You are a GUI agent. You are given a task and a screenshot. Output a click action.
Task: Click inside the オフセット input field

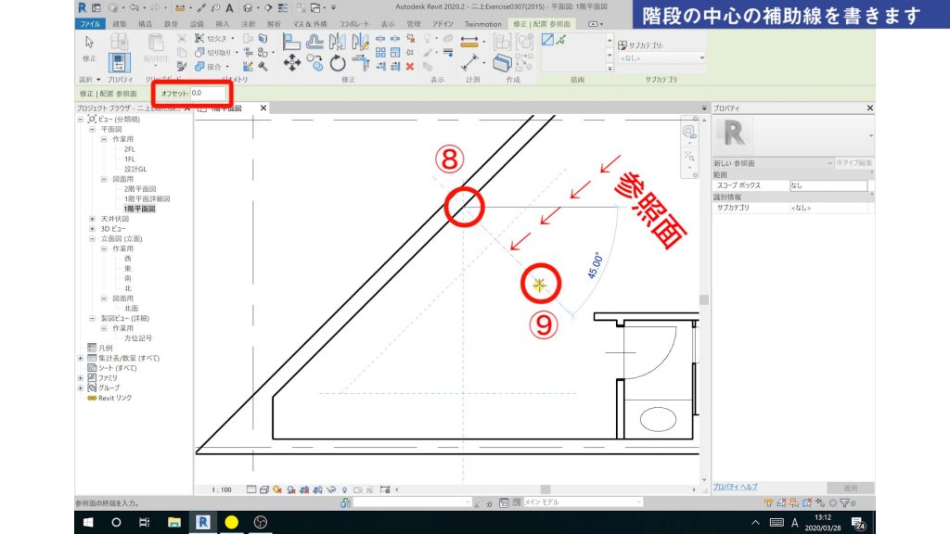click(209, 94)
